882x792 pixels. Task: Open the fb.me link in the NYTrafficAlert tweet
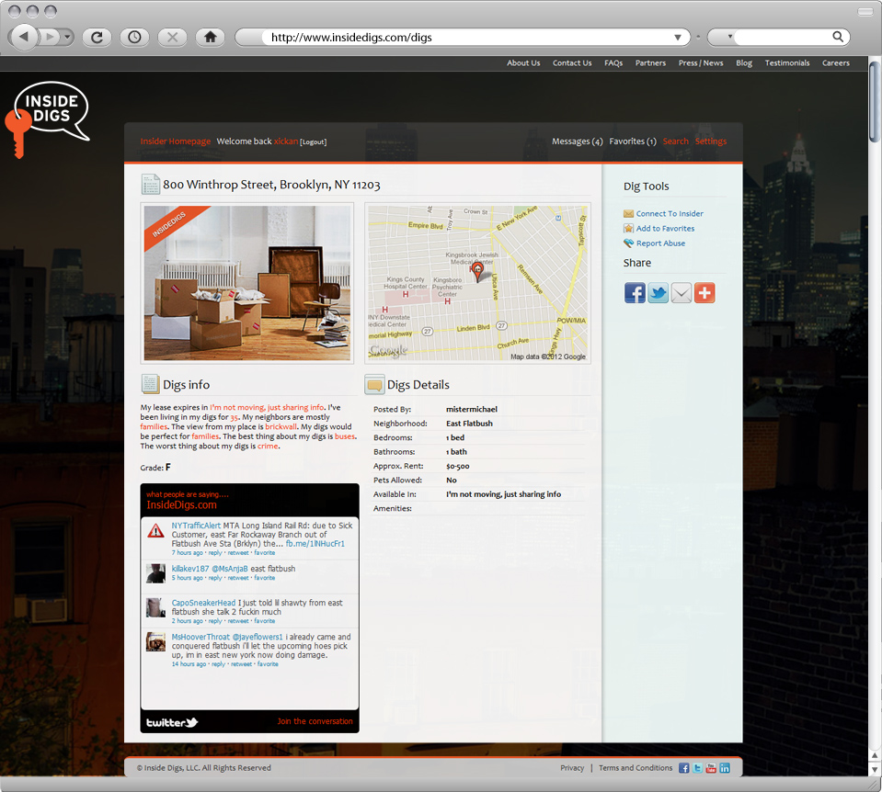pos(315,544)
